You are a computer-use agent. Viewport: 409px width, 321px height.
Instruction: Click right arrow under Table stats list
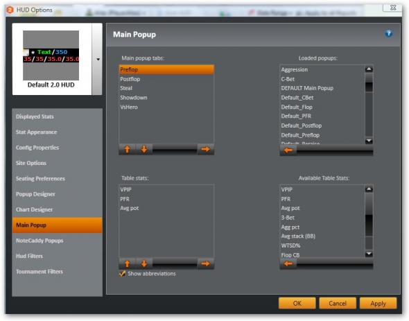click(x=206, y=263)
